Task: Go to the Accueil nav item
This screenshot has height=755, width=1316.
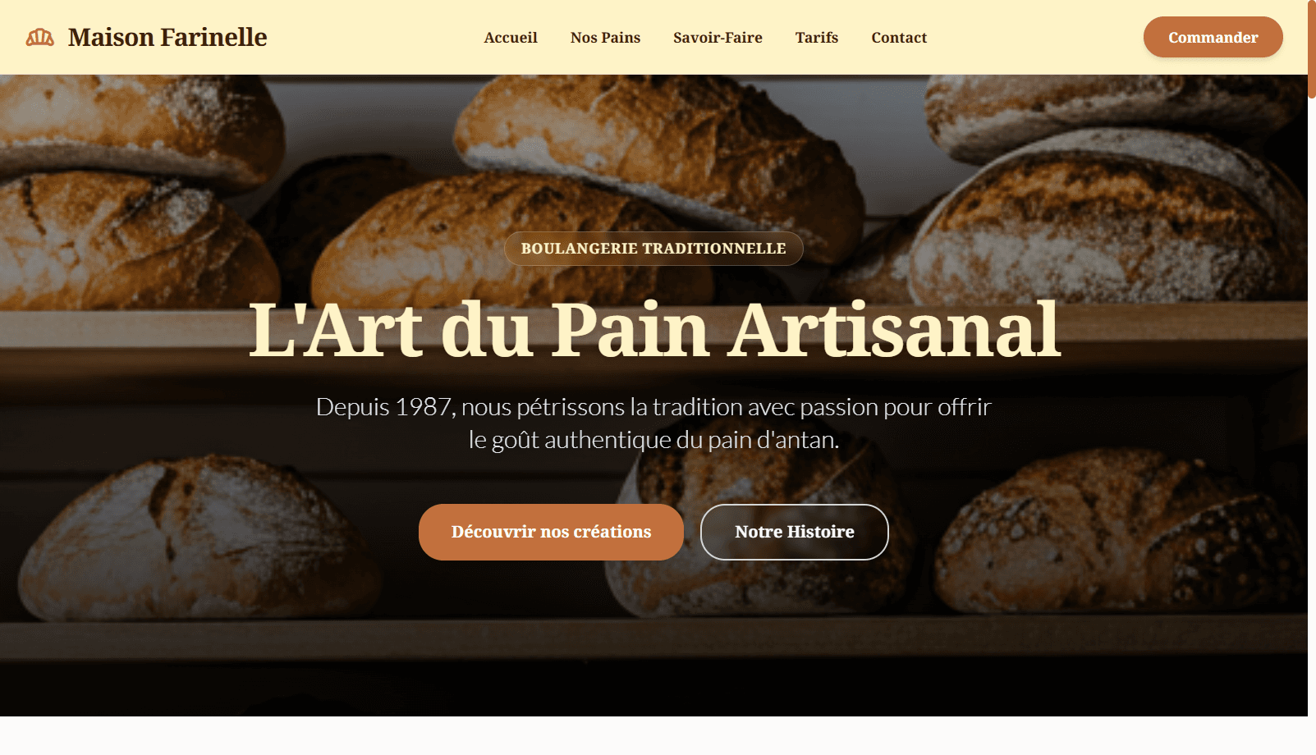Action: click(x=511, y=38)
